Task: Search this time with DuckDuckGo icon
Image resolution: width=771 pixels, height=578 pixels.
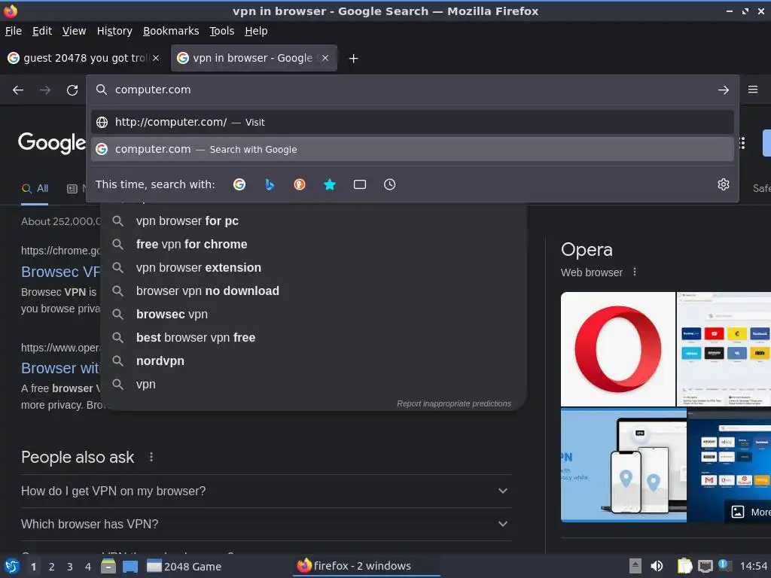Action: [x=300, y=184]
